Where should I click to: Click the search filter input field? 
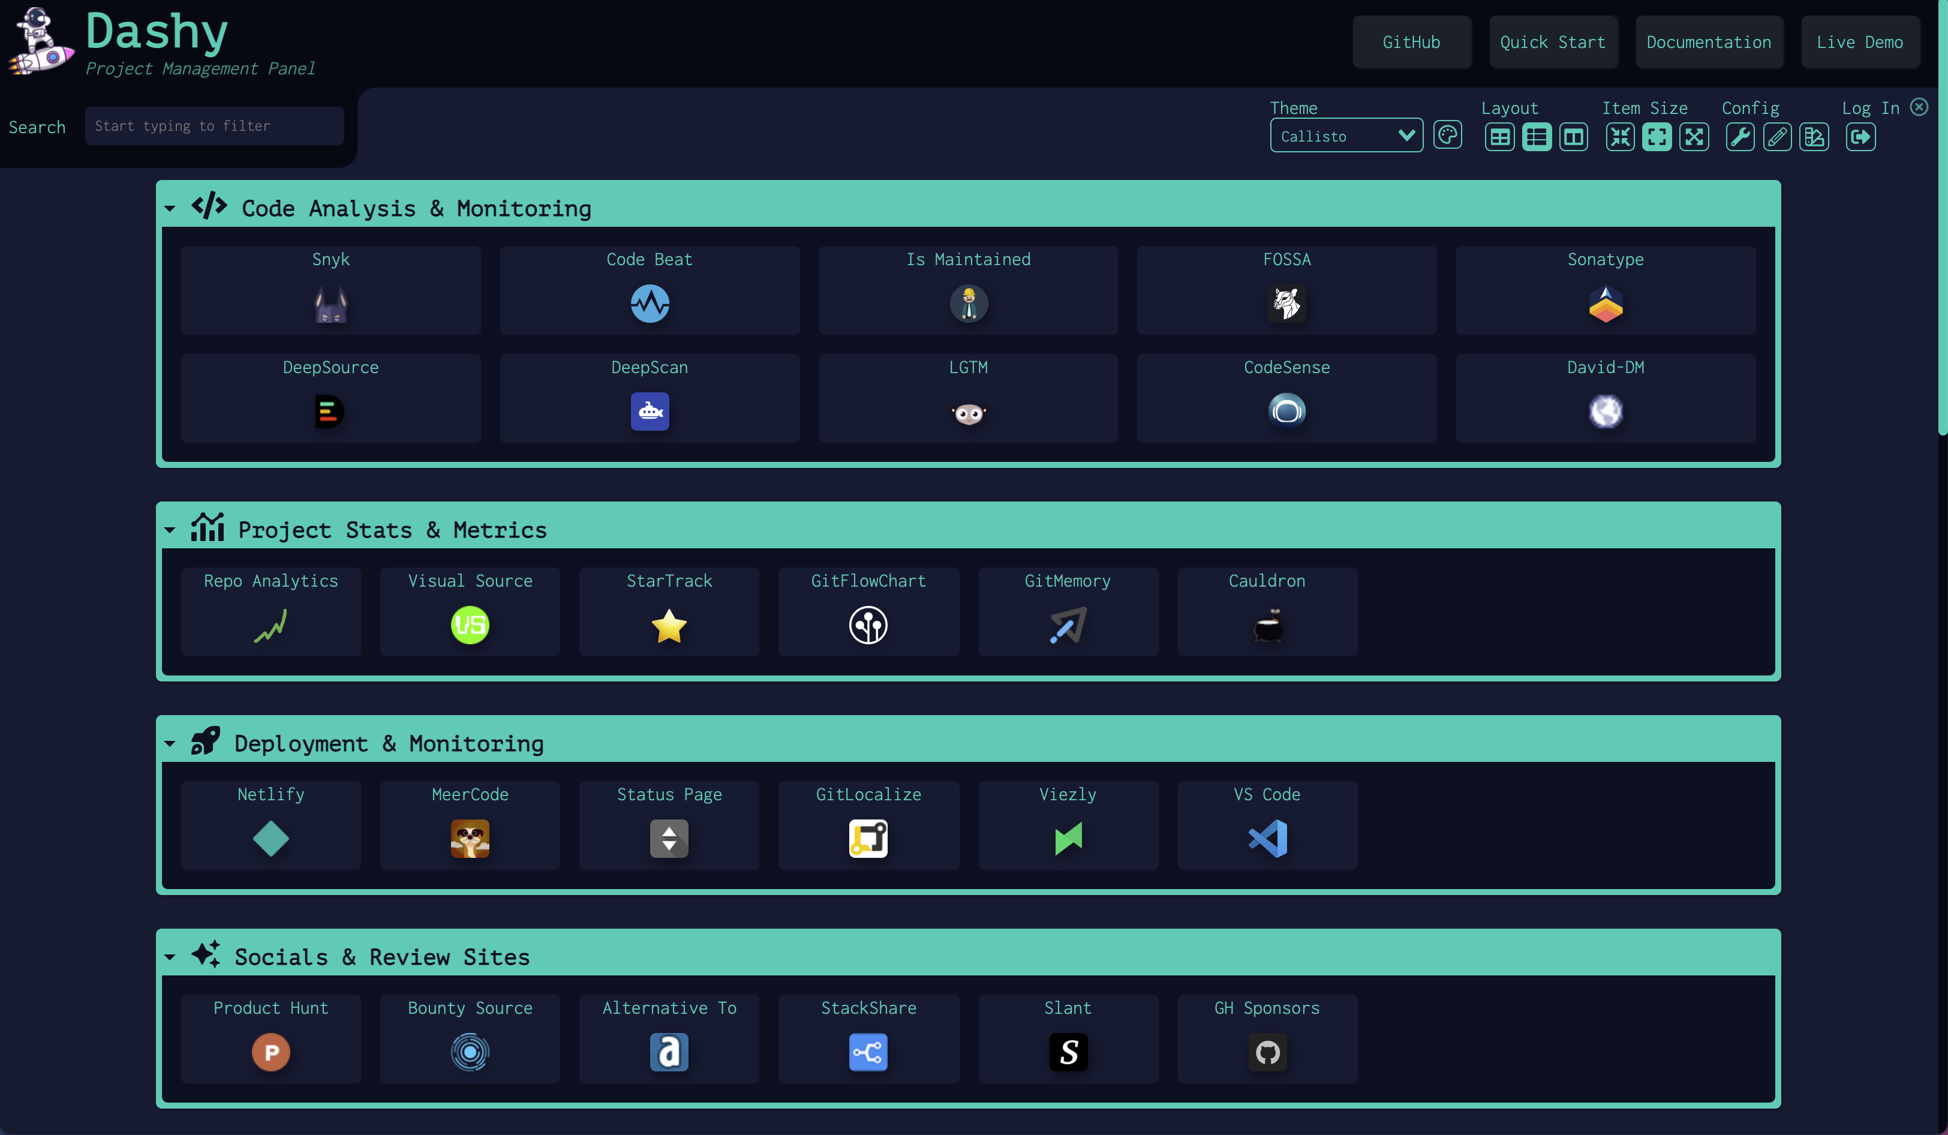click(214, 126)
